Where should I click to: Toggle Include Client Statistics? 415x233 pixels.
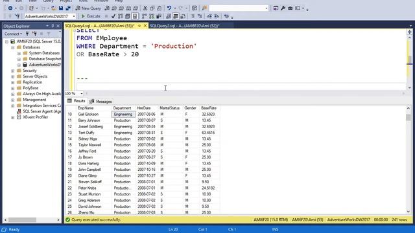click(x=159, y=16)
